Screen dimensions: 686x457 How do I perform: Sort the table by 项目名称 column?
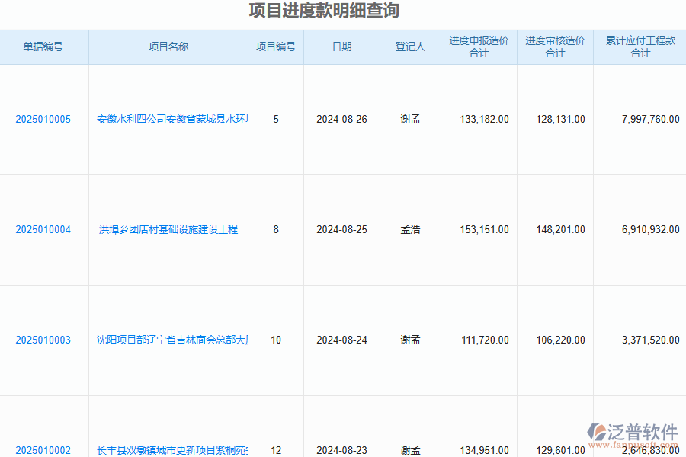(168, 46)
